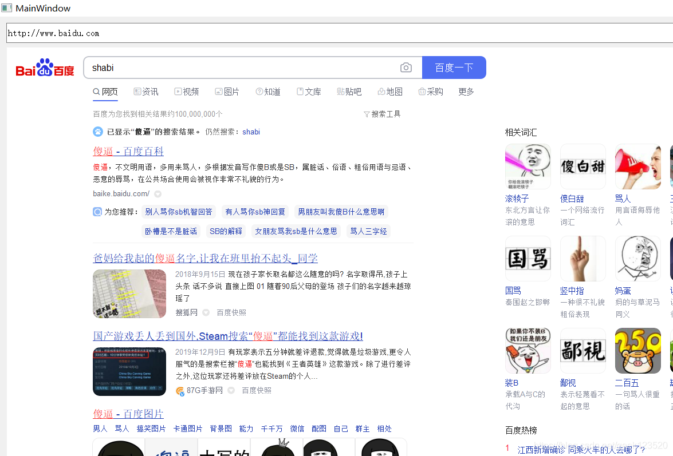
Task: Select suggestion 有人骂你sb神回复
Action: click(255, 212)
